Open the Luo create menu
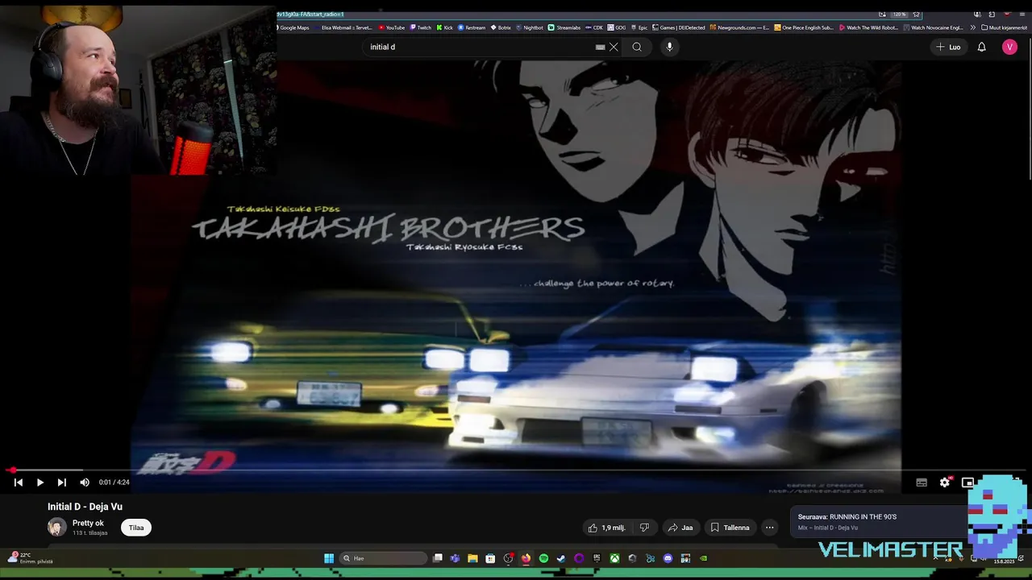Viewport: 1032px width, 580px height. [948, 47]
